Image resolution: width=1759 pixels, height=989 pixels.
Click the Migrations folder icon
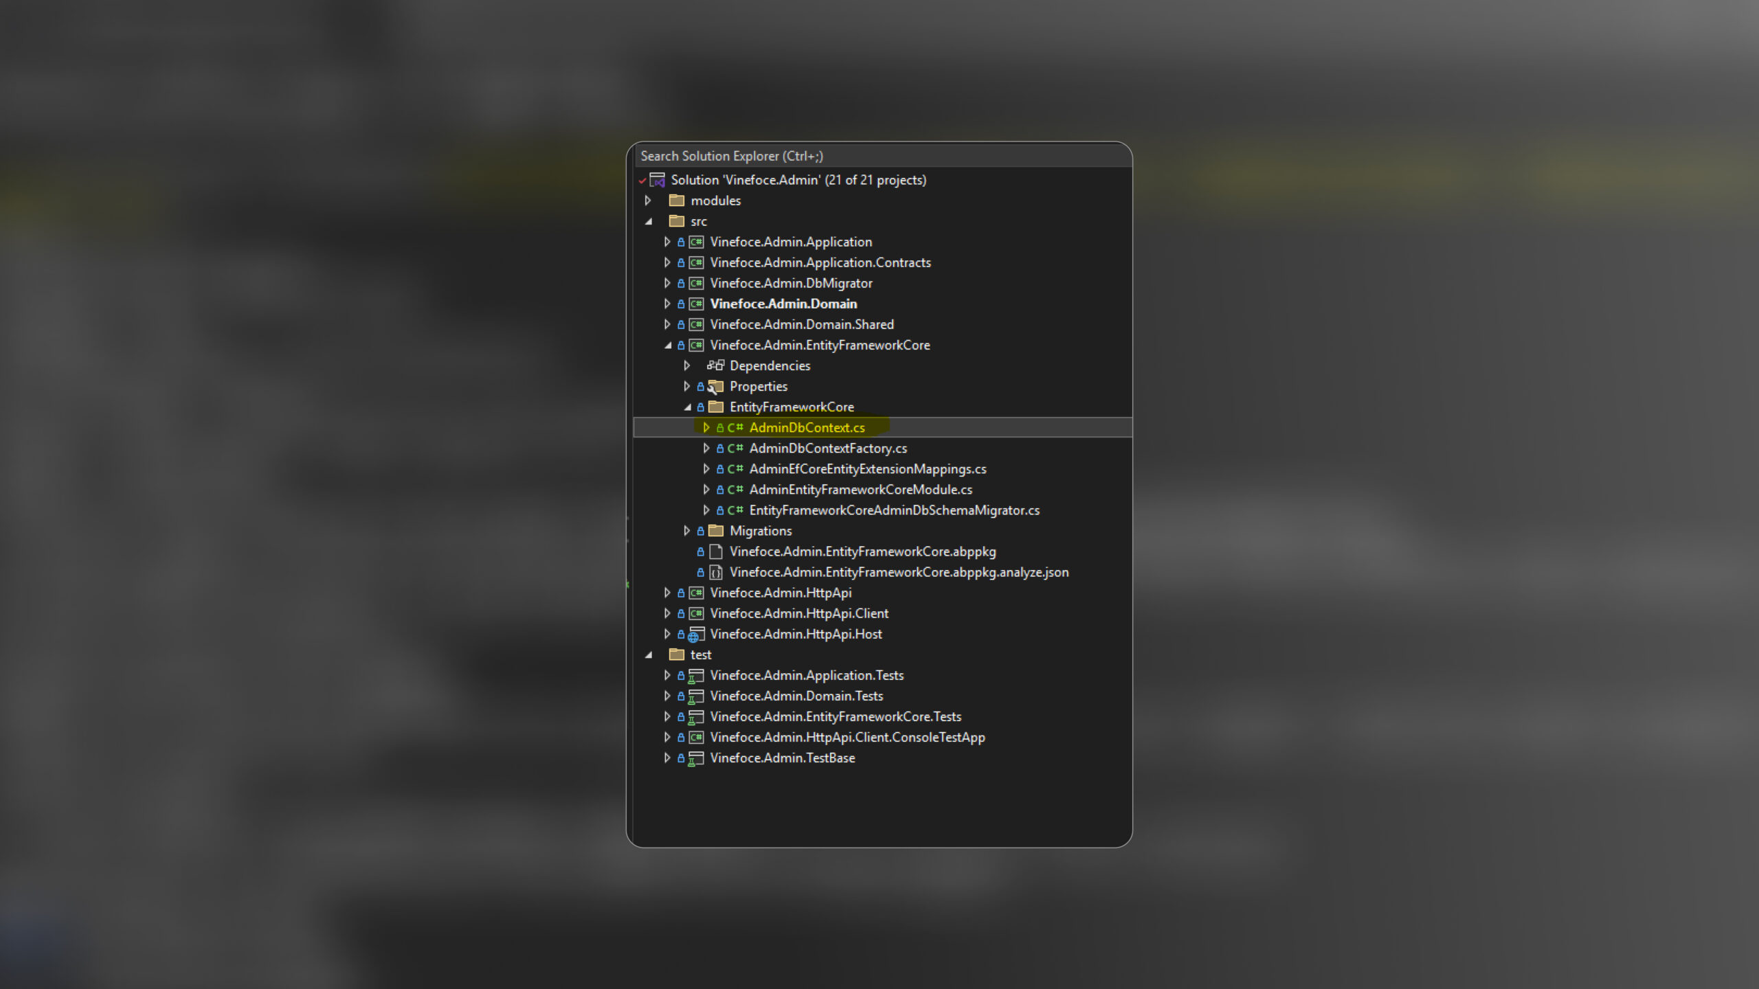point(716,530)
